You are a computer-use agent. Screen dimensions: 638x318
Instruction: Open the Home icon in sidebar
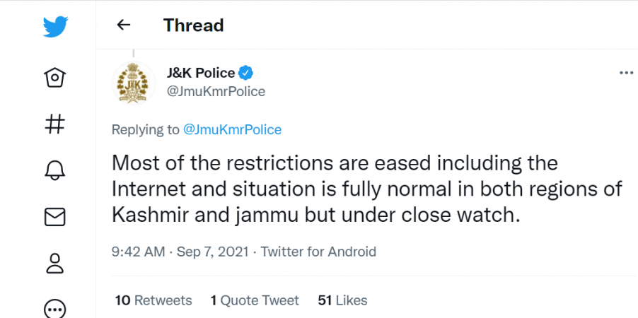click(54, 77)
